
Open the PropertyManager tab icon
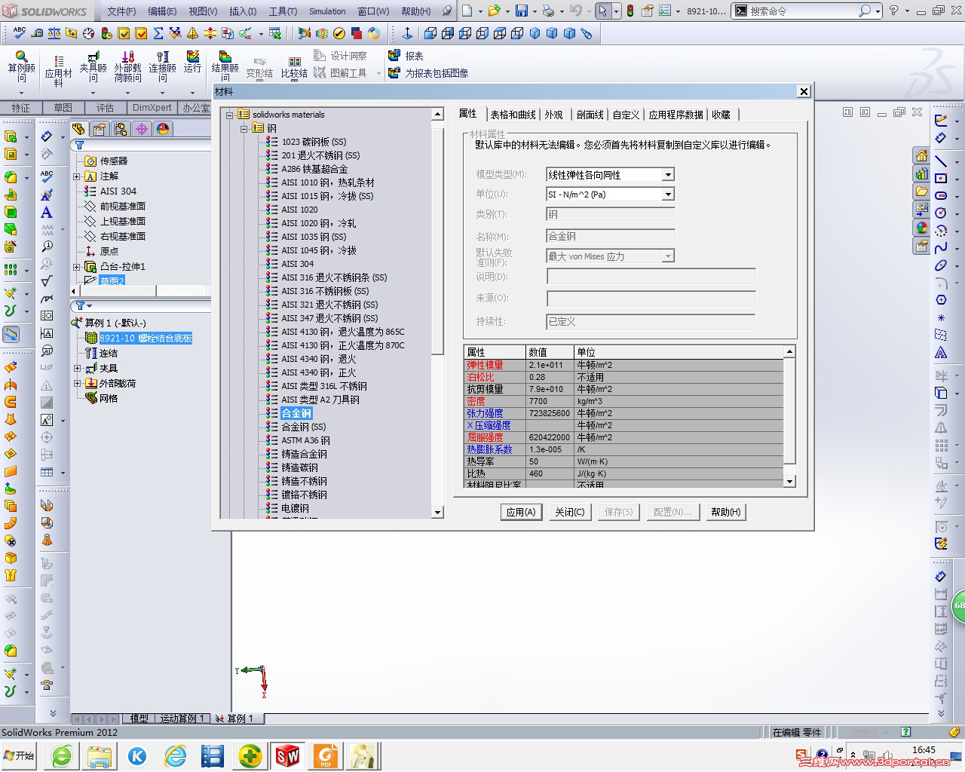point(100,129)
